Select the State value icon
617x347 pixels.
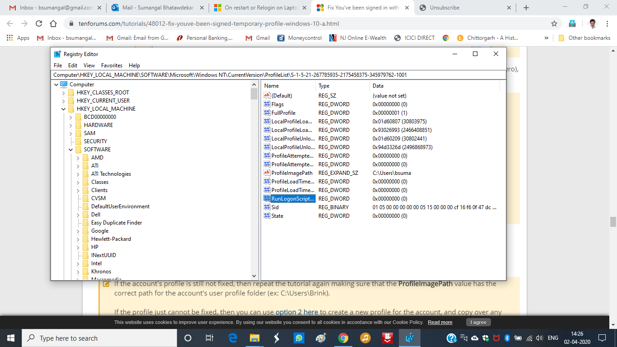tap(267, 216)
